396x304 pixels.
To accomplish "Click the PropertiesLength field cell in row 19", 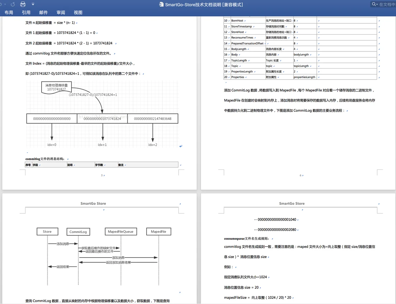I will click(x=248, y=72).
